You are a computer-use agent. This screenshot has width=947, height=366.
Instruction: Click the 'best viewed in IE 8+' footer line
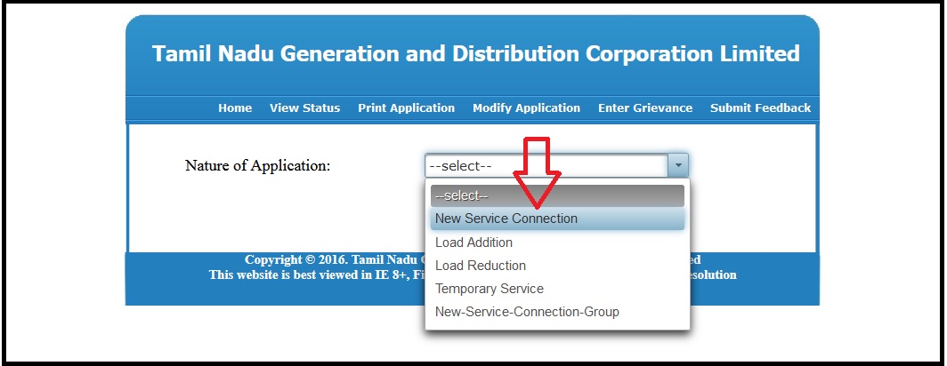[316, 275]
